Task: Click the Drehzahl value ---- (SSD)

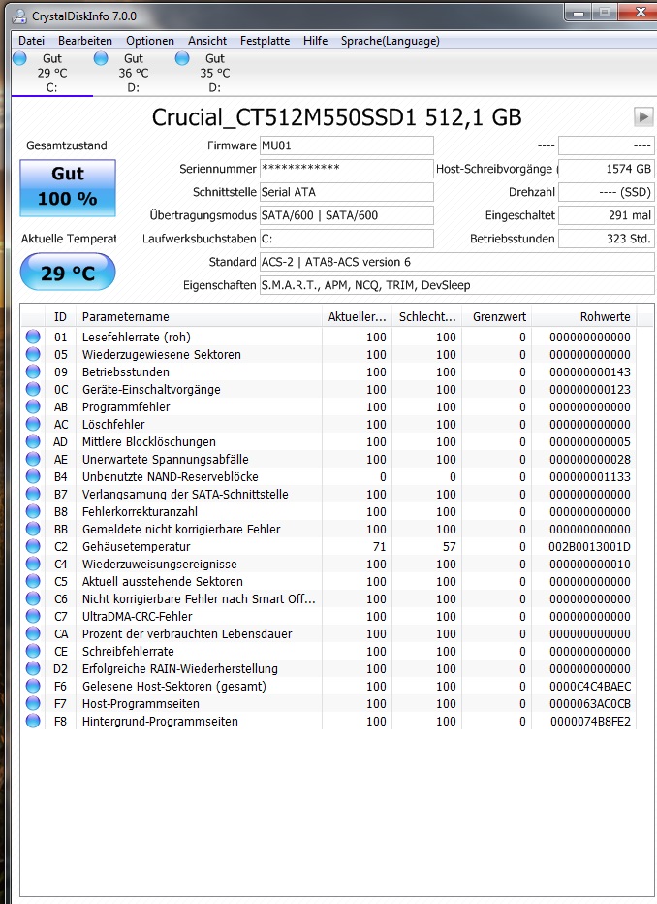Action: pos(607,192)
